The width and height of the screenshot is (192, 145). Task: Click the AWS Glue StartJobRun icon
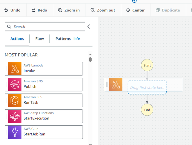click(15, 132)
